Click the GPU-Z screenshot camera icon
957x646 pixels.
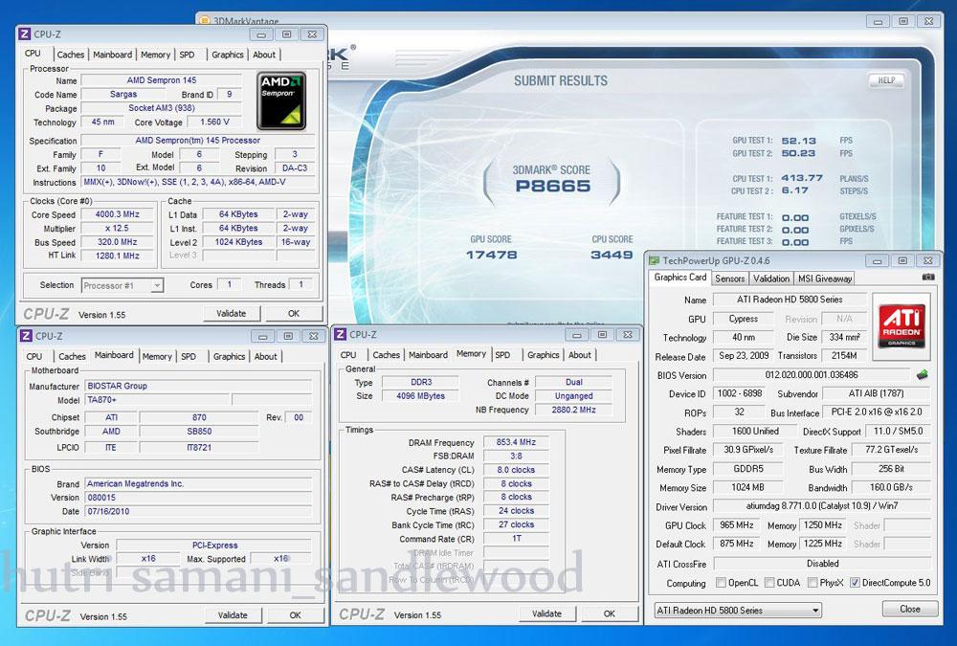(x=927, y=277)
